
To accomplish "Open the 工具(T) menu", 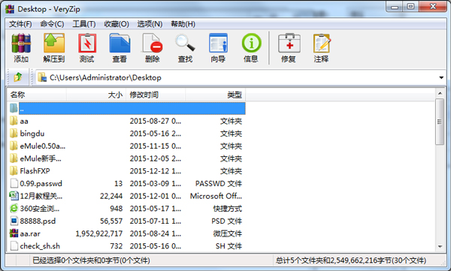I will (x=84, y=24).
